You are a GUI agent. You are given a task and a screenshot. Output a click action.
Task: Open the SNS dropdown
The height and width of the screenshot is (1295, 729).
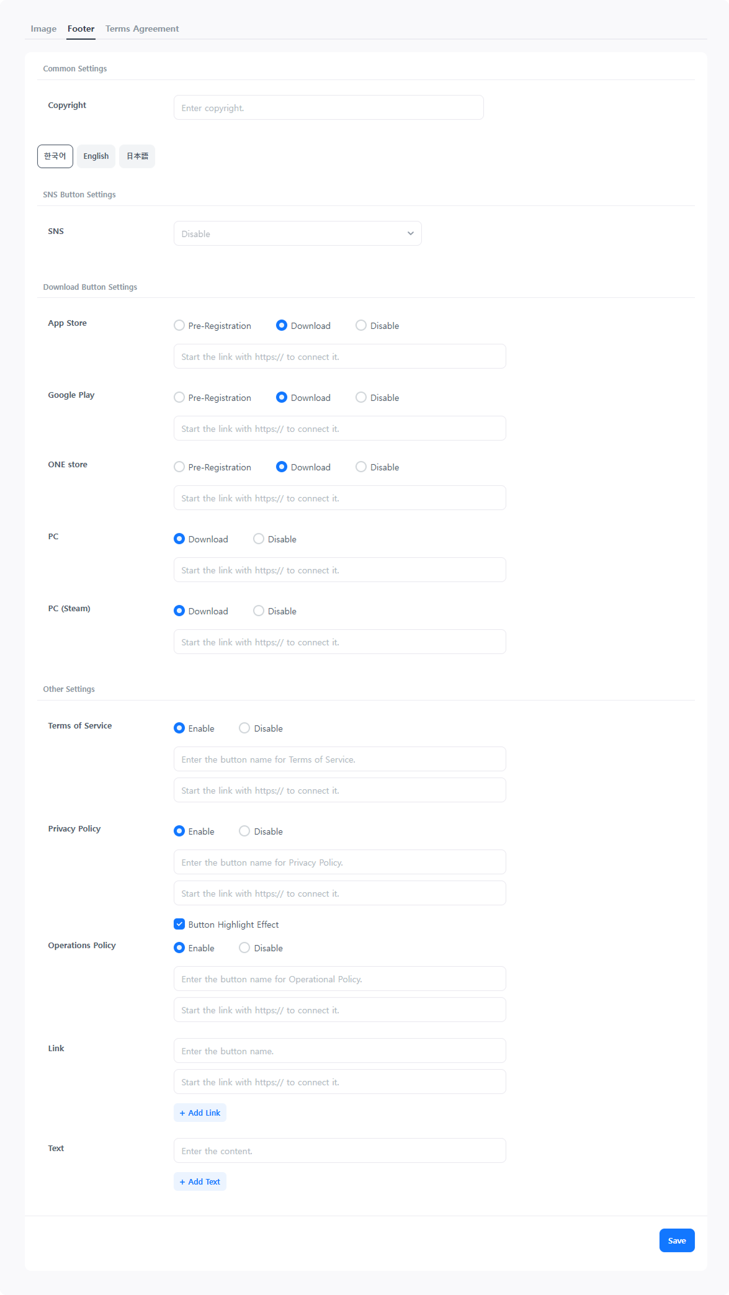pos(297,234)
